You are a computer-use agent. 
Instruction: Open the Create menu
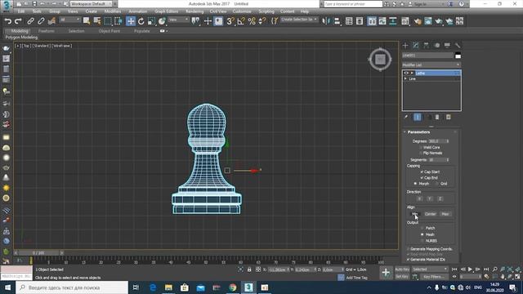click(91, 11)
